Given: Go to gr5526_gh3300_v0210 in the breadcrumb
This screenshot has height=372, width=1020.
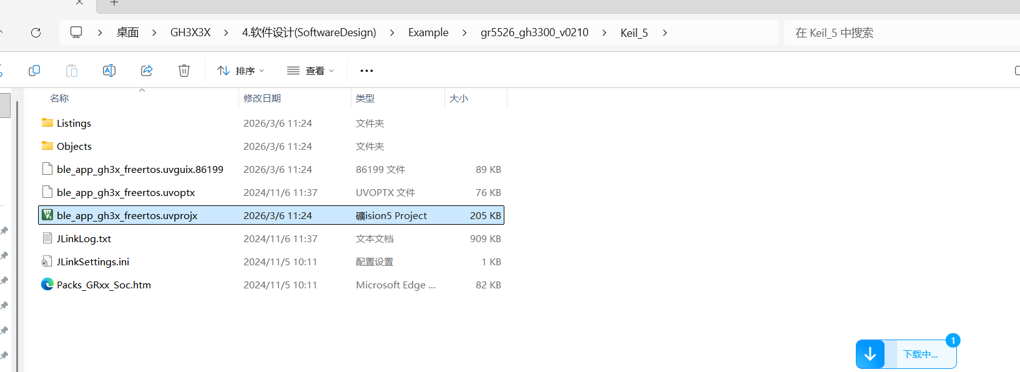Looking at the screenshot, I should click(x=534, y=32).
